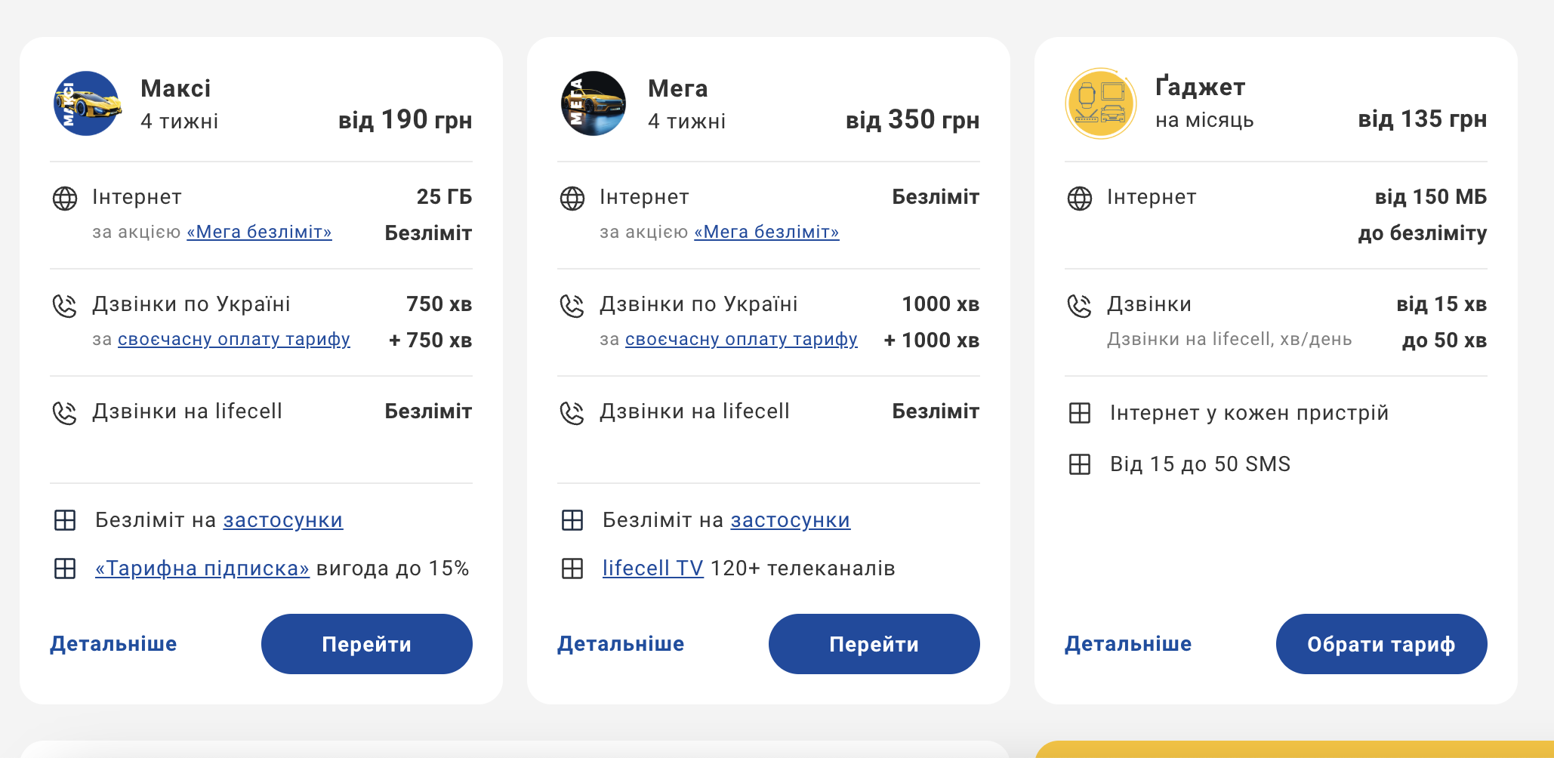Click the phone icon next to Ґаджет Дзвінки
Viewport: 1554px width, 758px height.
pyautogui.click(x=1080, y=306)
